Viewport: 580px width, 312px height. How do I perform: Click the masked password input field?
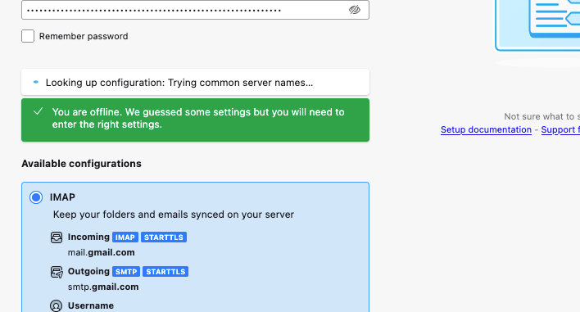click(x=195, y=10)
